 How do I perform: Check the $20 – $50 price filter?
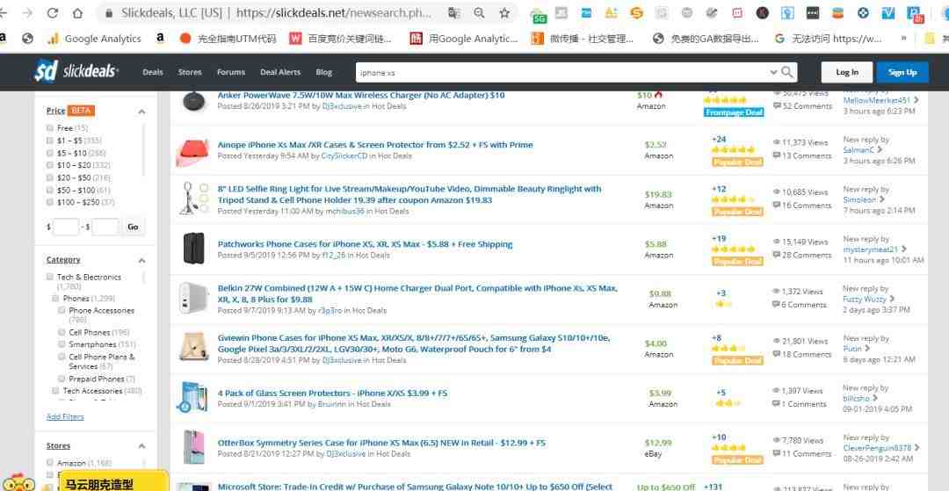[49, 177]
